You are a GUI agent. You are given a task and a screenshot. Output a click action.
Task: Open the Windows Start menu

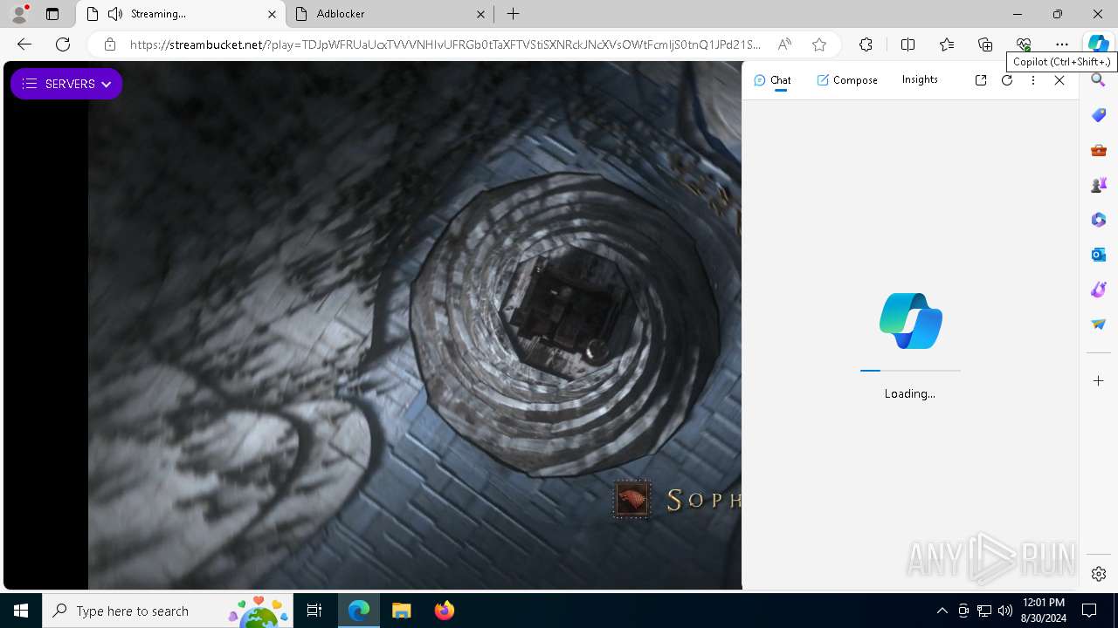(x=21, y=611)
